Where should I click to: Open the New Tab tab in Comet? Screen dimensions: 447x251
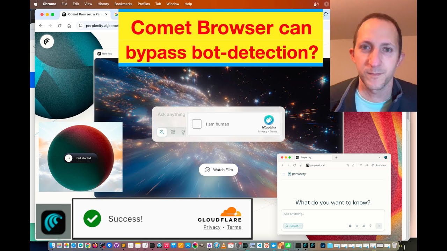(105, 54)
